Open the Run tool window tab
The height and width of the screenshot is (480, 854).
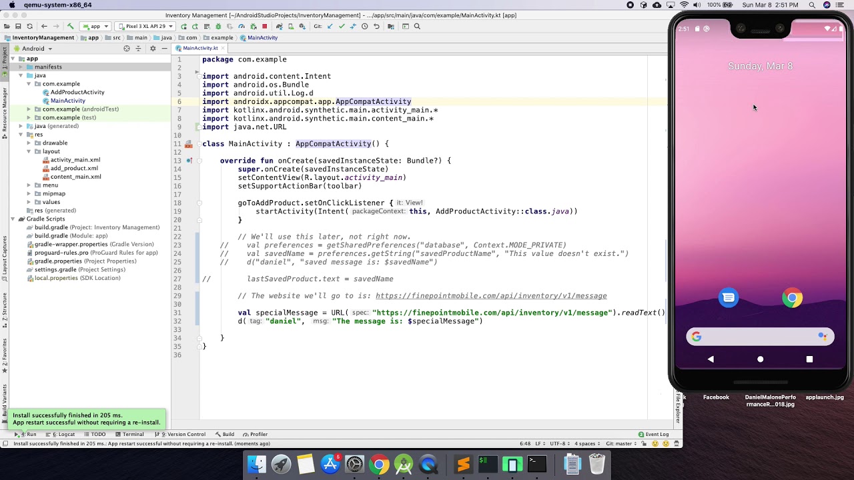(x=26, y=434)
